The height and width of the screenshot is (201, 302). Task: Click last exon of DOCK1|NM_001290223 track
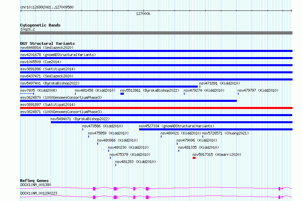[x=280, y=197]
